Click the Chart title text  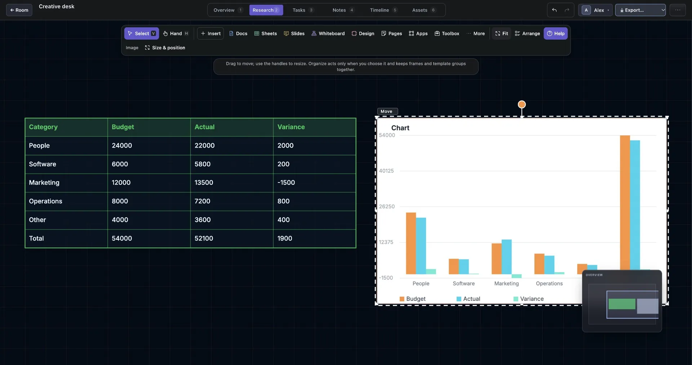400,128
